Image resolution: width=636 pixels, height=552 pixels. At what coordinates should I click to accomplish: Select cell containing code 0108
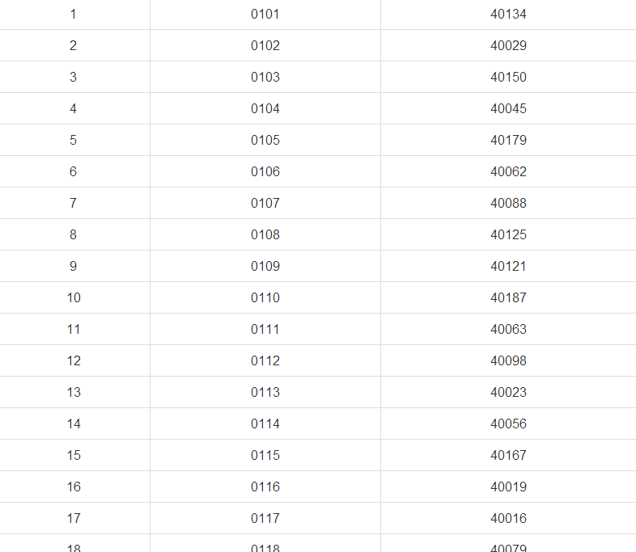[x=265, y=234]
